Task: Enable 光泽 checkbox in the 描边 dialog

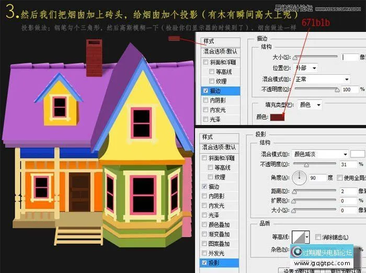Action: tap(205, 119)
